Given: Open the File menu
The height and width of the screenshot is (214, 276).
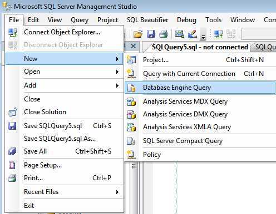Looking at the screenshot, I should pos(14,20).
